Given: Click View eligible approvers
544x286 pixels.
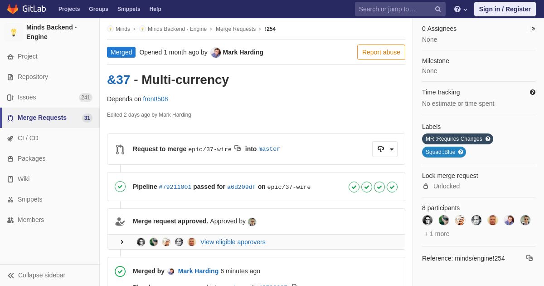Looking at the screenshot, I should 233,242.
